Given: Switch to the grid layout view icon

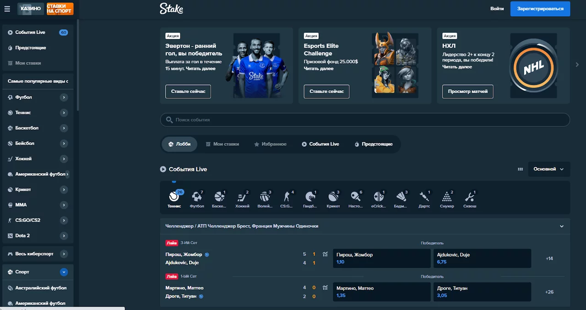Looking at the screenshot, I should [x=520, y=169].
